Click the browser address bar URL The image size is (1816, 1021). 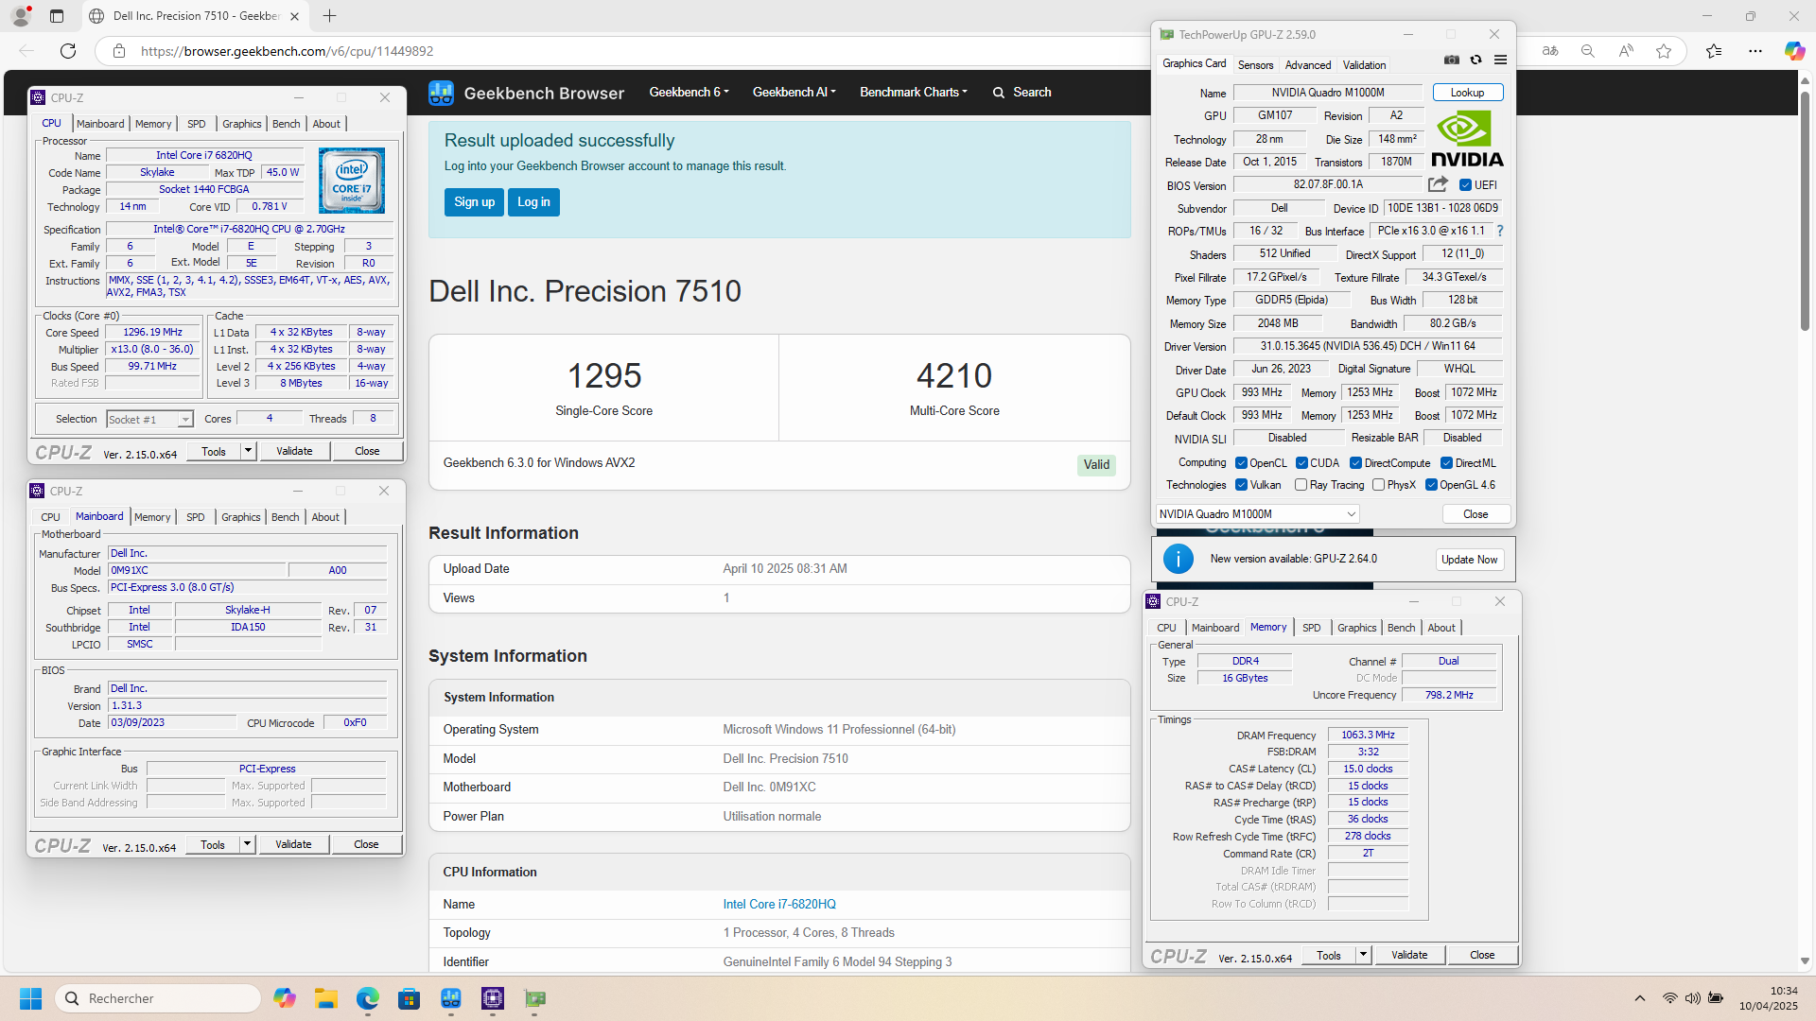(x=288, y=51)
